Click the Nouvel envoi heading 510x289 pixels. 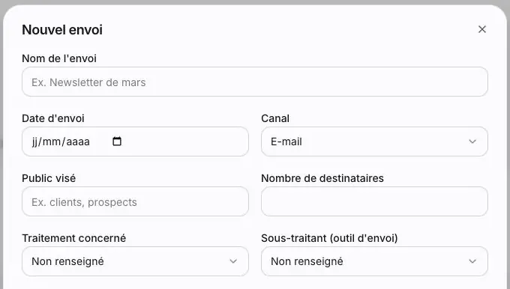[62, 30]
